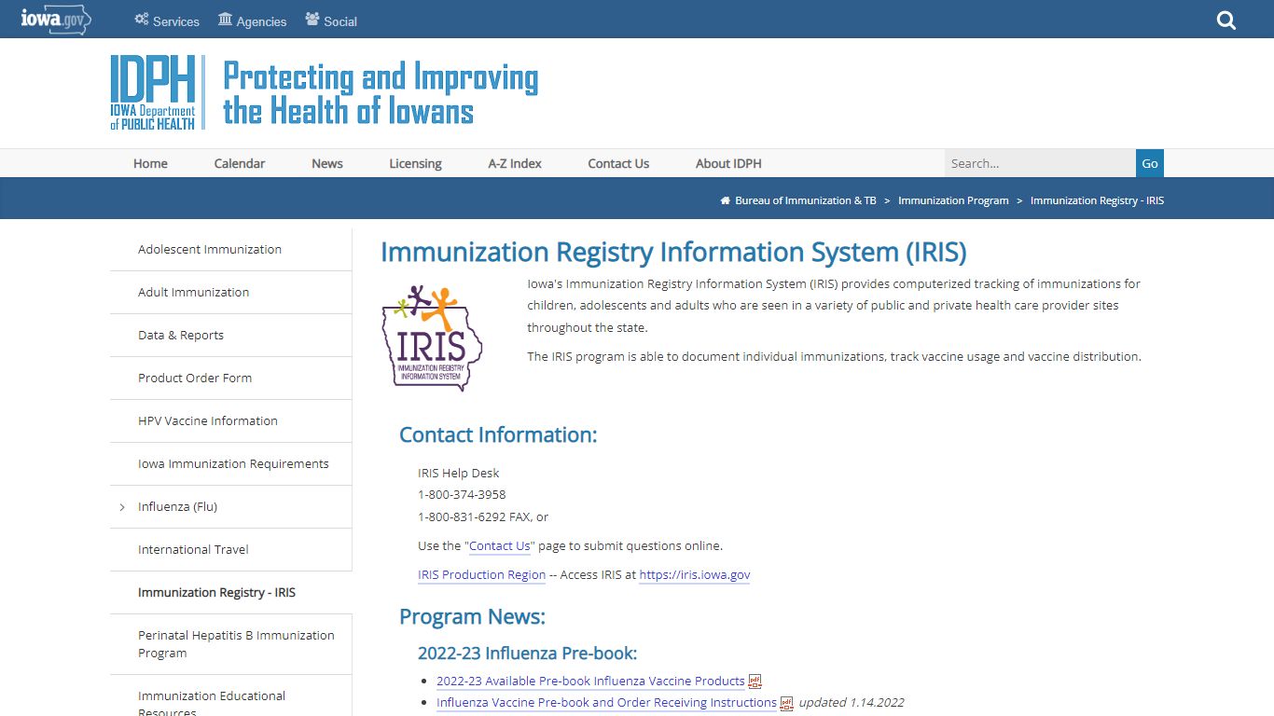Click the "Contact Us" link in contact text
Screen dimensions: 1274x716
[499, 546]
